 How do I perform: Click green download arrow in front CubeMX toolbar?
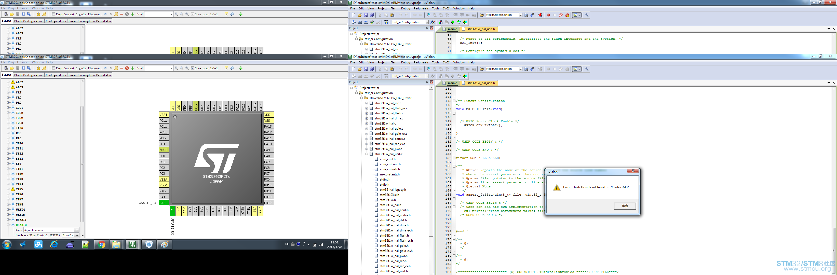click(241, 68)
